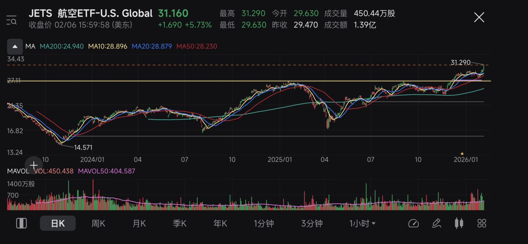Image resolution: width=528 pixels, height=244 pixels.
Task: Click the 收盘价 02/06 15:59:58 timestamp
Action: (x=80, y=25)
